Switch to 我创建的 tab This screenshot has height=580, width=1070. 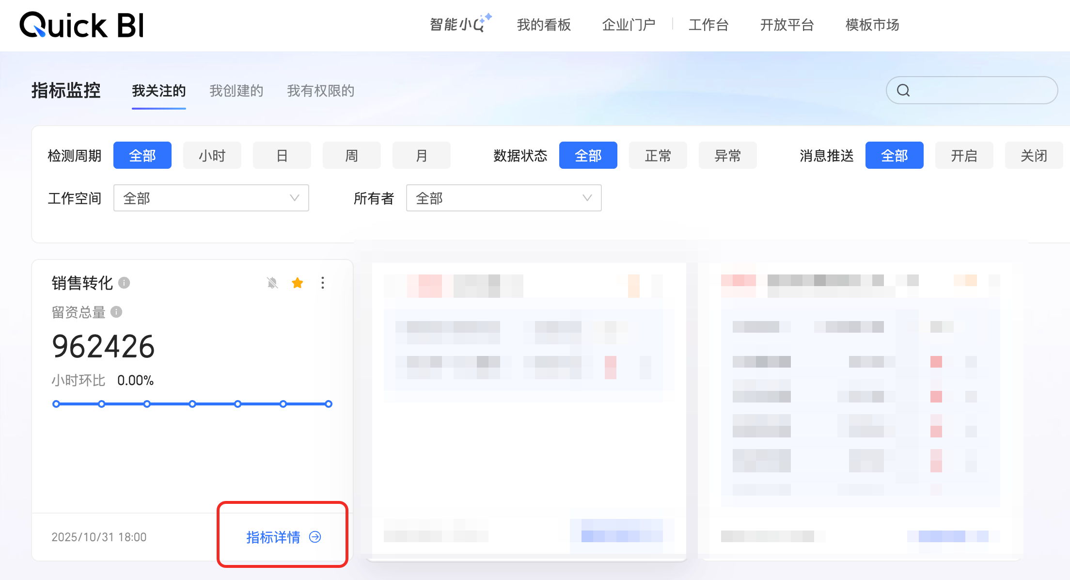click(236, 91)
